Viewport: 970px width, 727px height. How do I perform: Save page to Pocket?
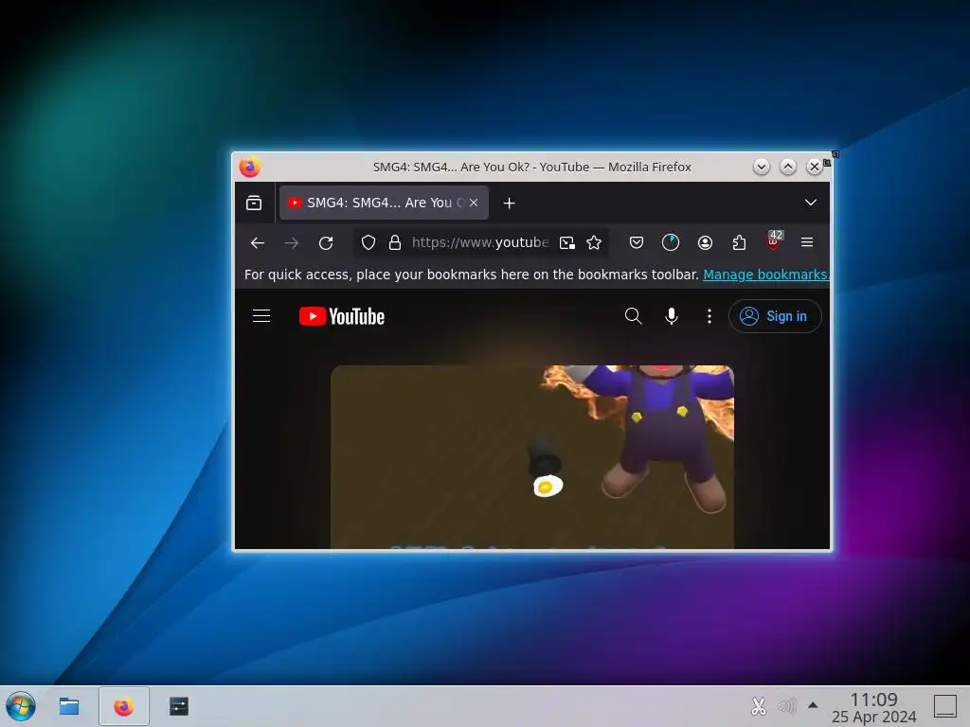(636, 243)
